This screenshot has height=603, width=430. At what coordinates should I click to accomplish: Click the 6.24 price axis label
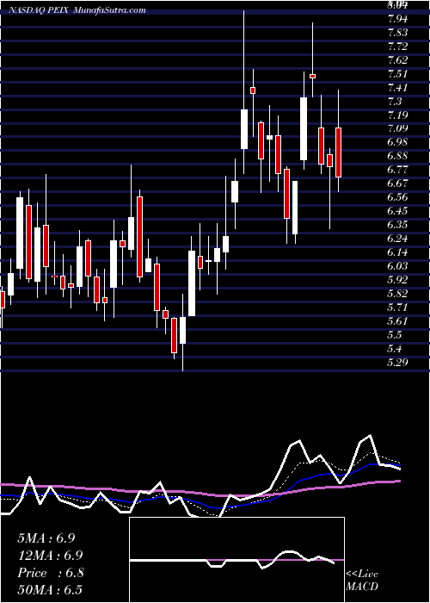pos(397,239)
